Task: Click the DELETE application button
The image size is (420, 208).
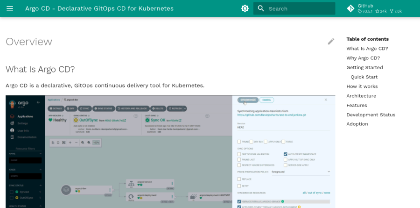Action: [x=158, y=109]
